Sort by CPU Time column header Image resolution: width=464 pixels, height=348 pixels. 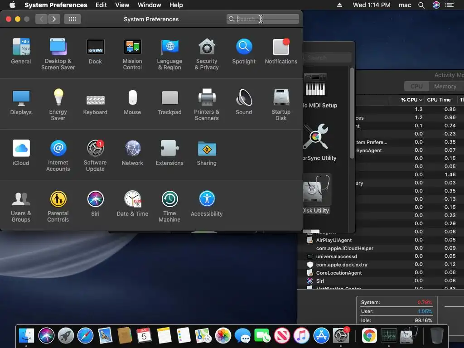click(x=439, y=100)
